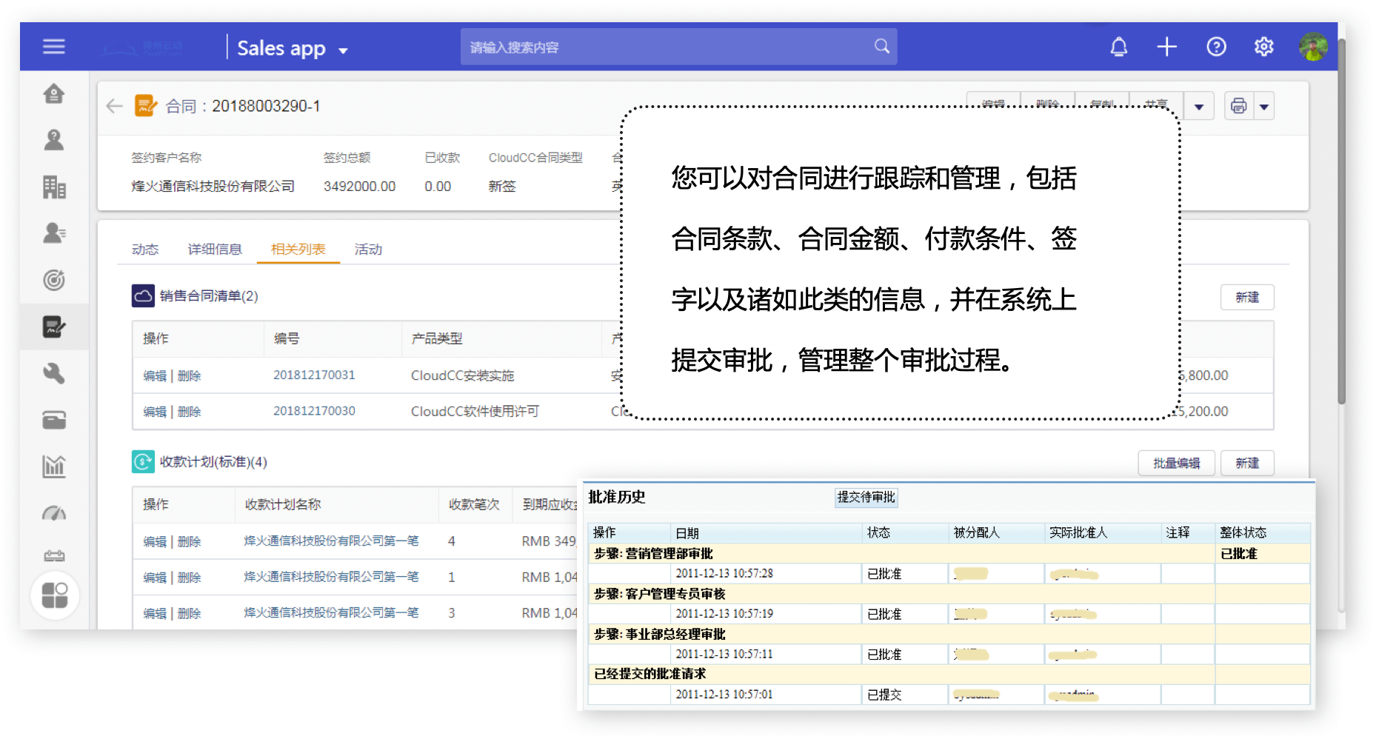Open notifications bell icon
Viewport: 1376px width, 739px height.
click(1118, 47)
